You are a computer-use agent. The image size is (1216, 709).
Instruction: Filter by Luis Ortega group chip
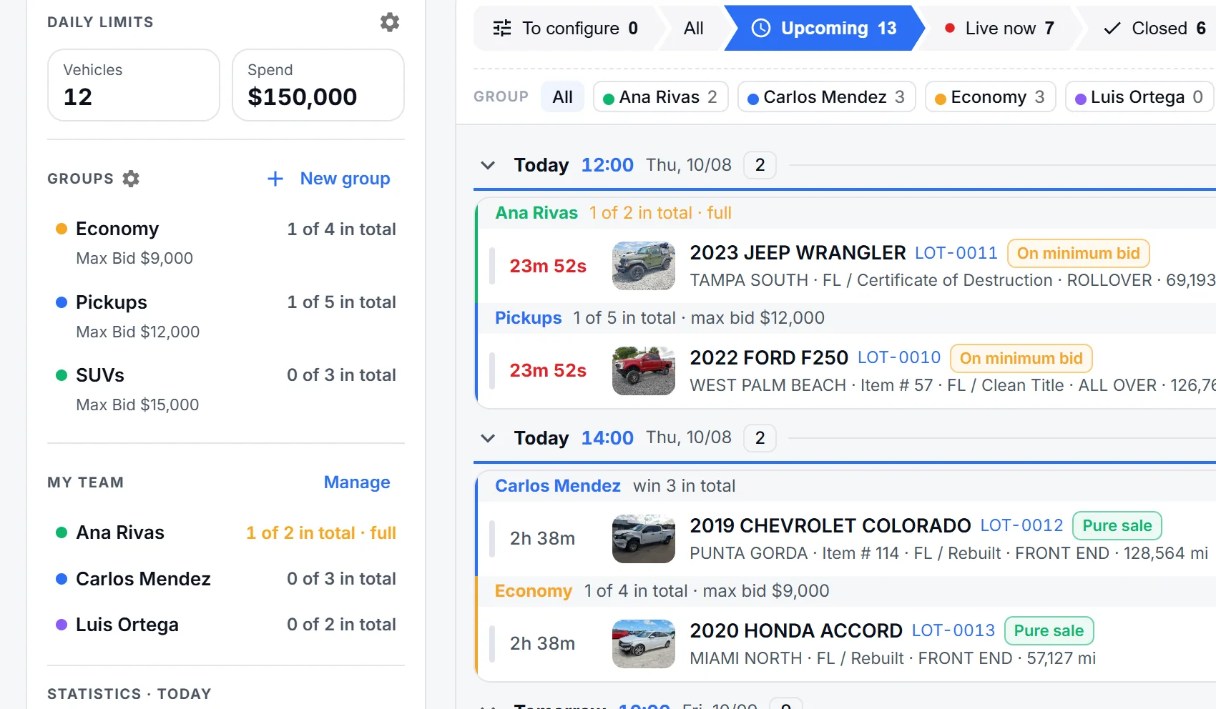(x=1139, y=96)
